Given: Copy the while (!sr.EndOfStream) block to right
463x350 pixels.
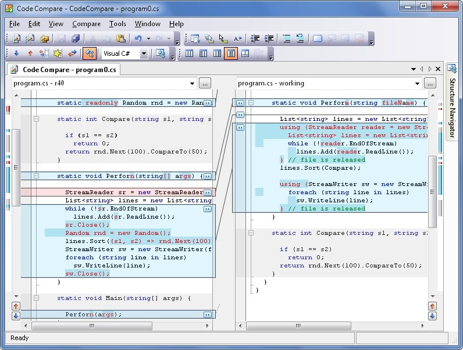Looking at the screenshot, I should pyautogui.click(x=208, y=209).
